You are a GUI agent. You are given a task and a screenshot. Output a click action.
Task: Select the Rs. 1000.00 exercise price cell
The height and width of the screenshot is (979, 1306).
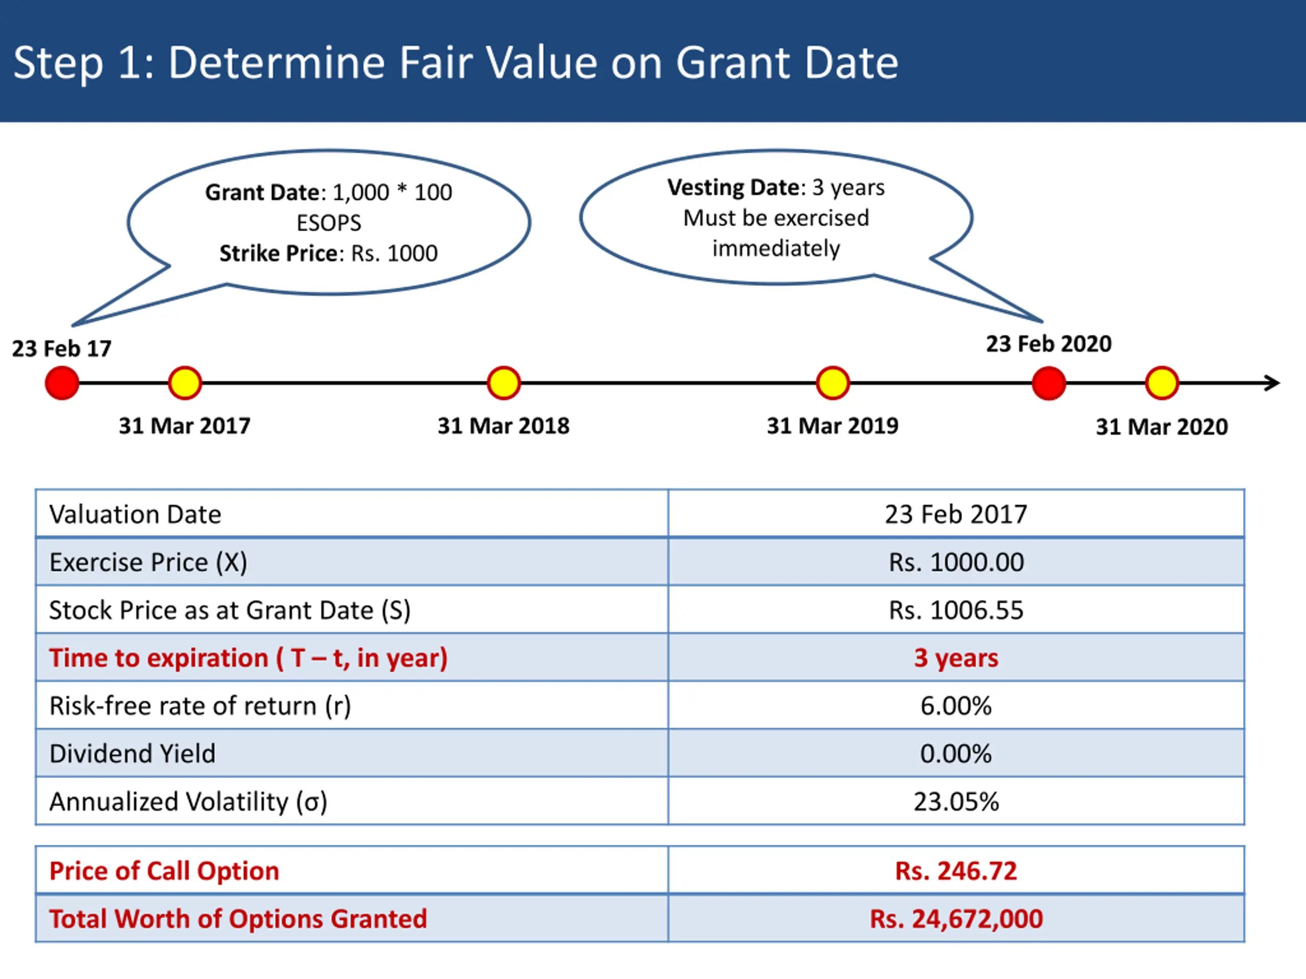coord(956,562)
